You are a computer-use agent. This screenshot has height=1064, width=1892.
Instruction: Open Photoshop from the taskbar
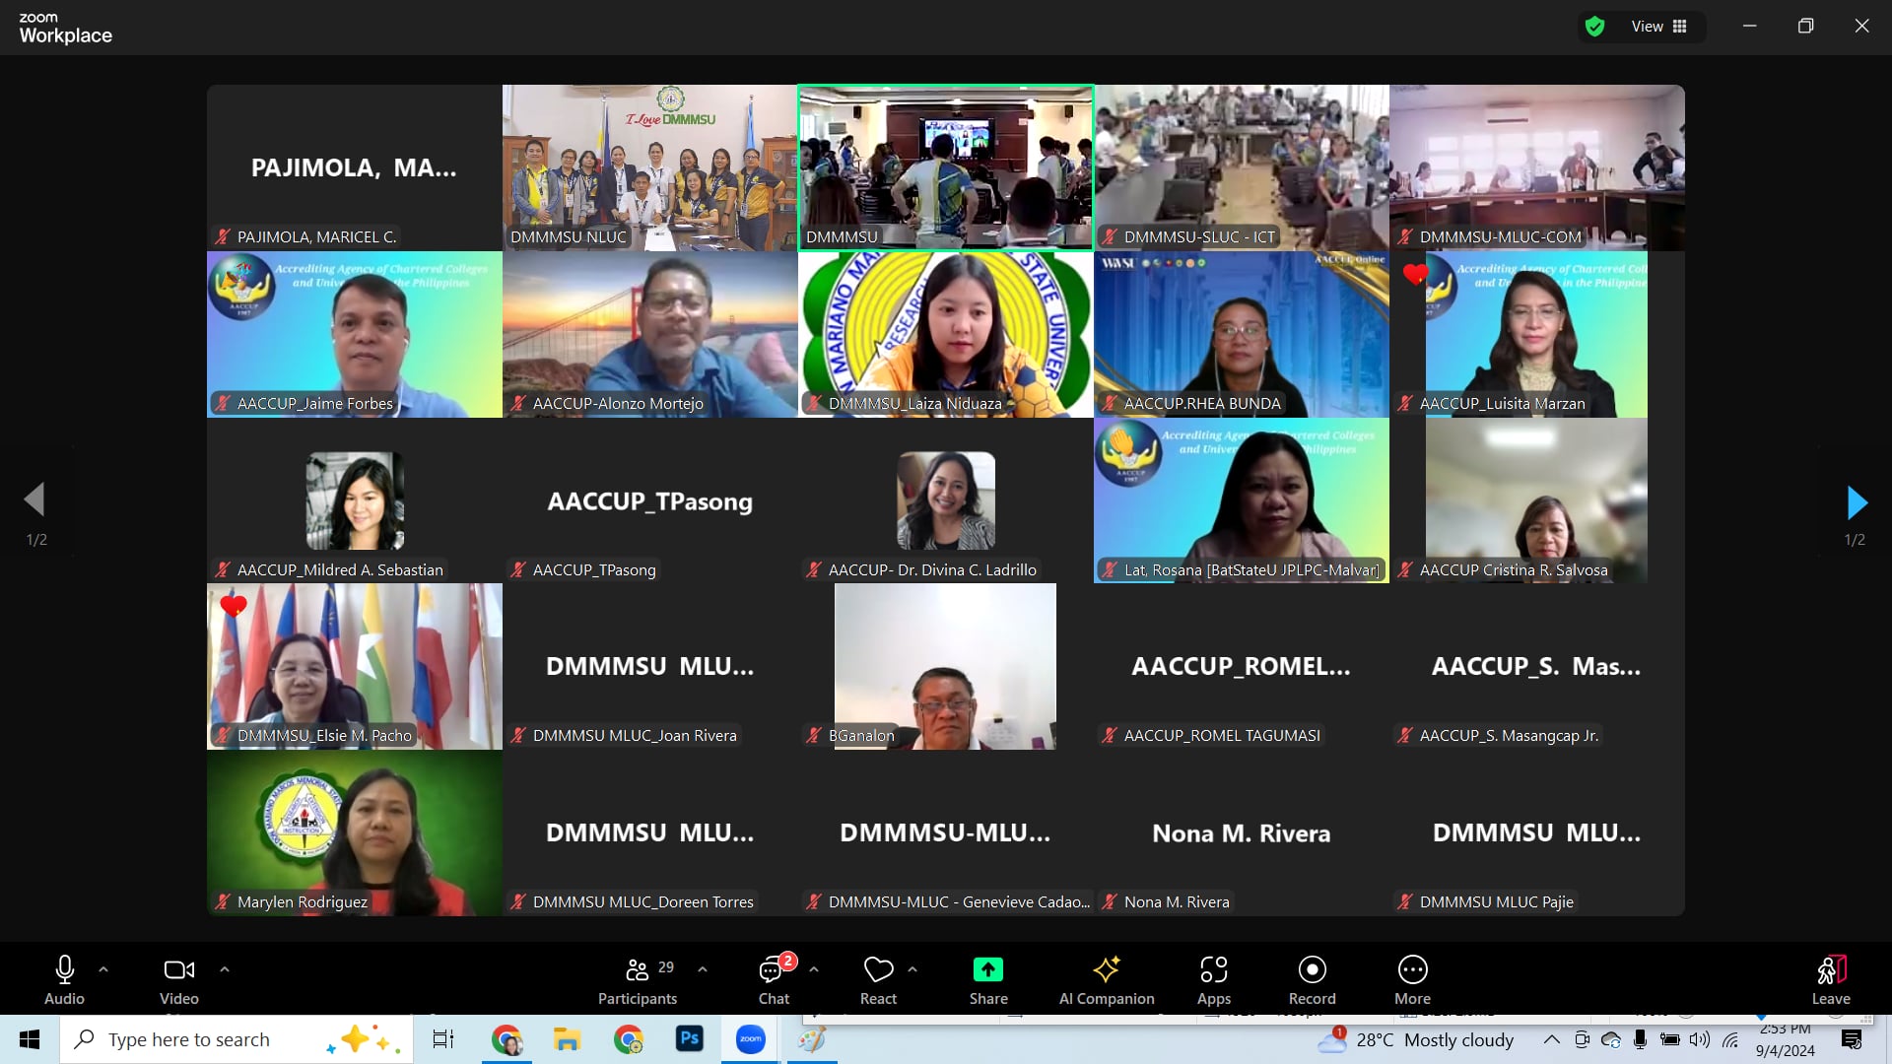tap(689, 1039)
